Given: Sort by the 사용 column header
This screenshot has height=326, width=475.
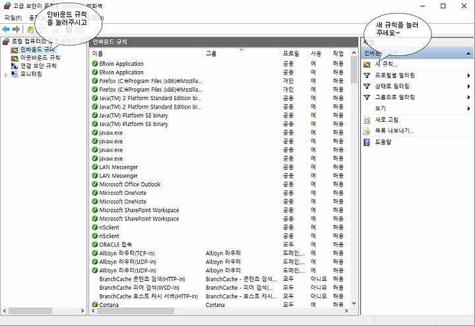Looking at the screenshot, I should pyautogui.click(x=318, y=53).
